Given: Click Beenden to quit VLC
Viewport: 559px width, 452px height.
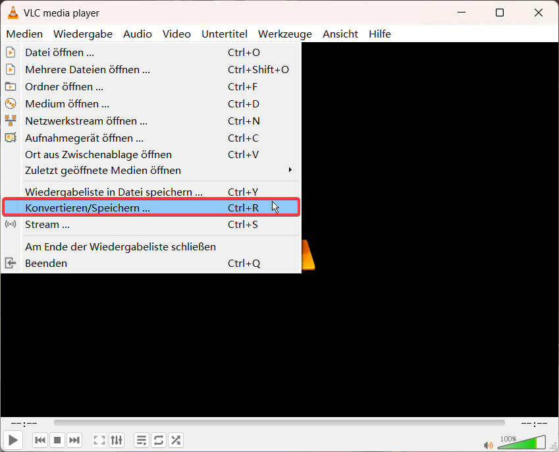Looking at the screenshot, I should 152,264.
